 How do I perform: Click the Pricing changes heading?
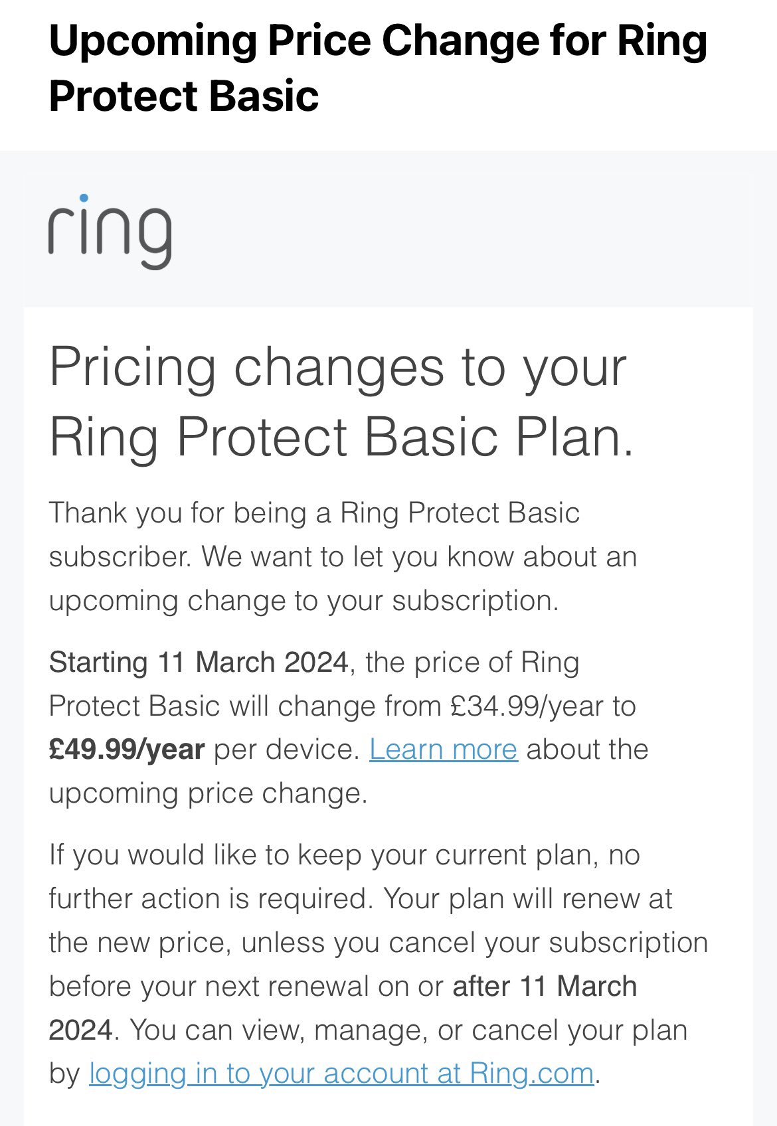pyautogui.click(x=341, y=402)
